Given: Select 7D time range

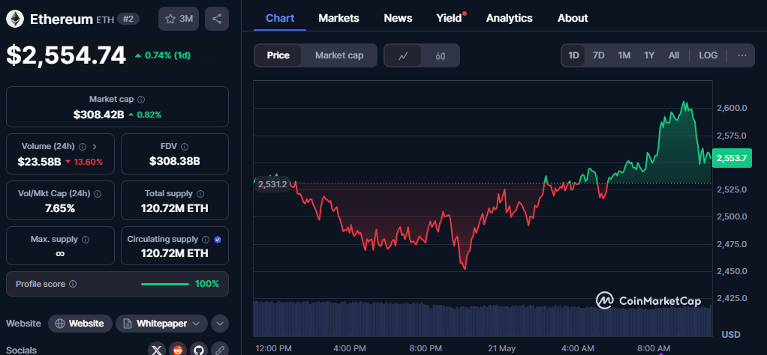Looking at the screenshot, I should coord(598,55).
